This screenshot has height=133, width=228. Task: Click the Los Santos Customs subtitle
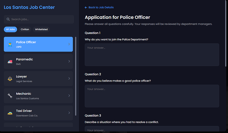(27, 98)
